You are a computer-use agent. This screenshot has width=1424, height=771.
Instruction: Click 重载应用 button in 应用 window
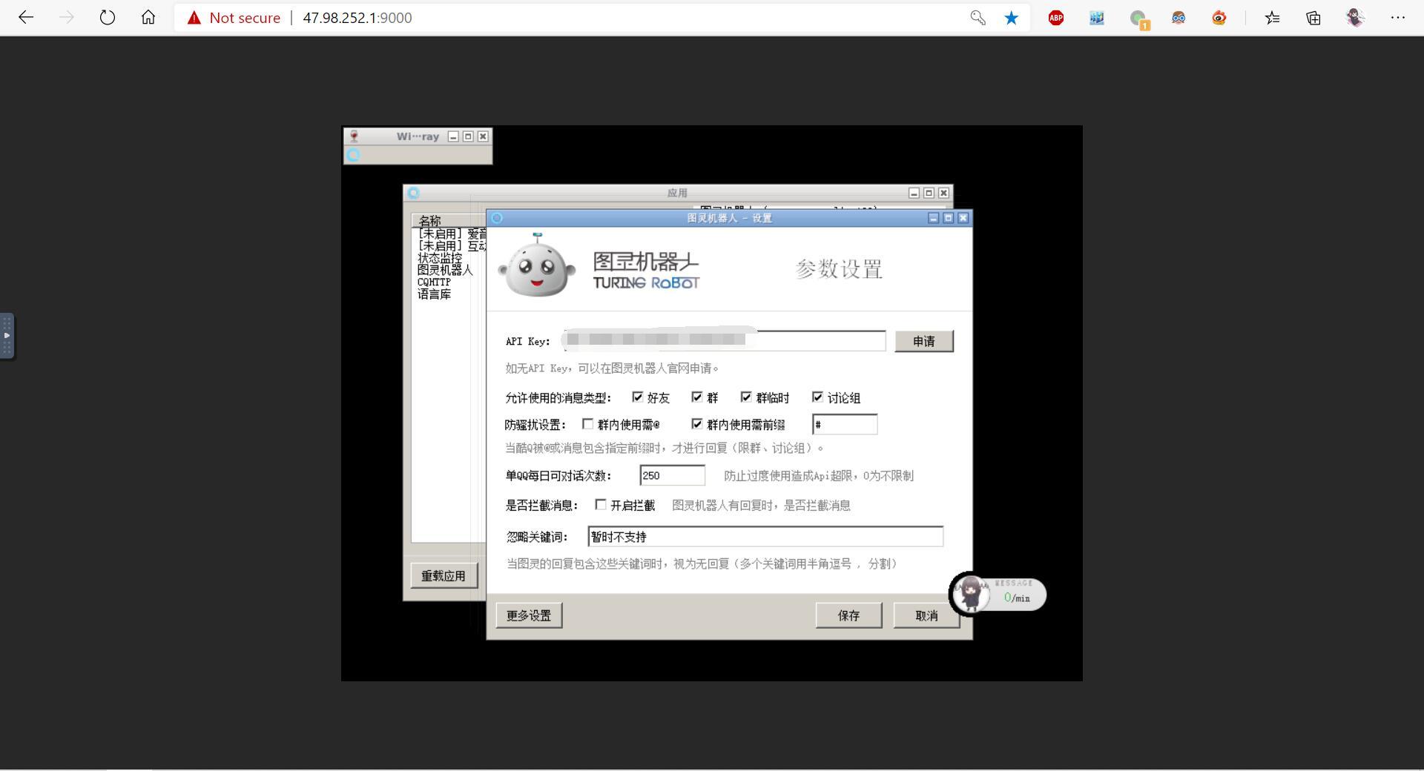pos(444,575)
